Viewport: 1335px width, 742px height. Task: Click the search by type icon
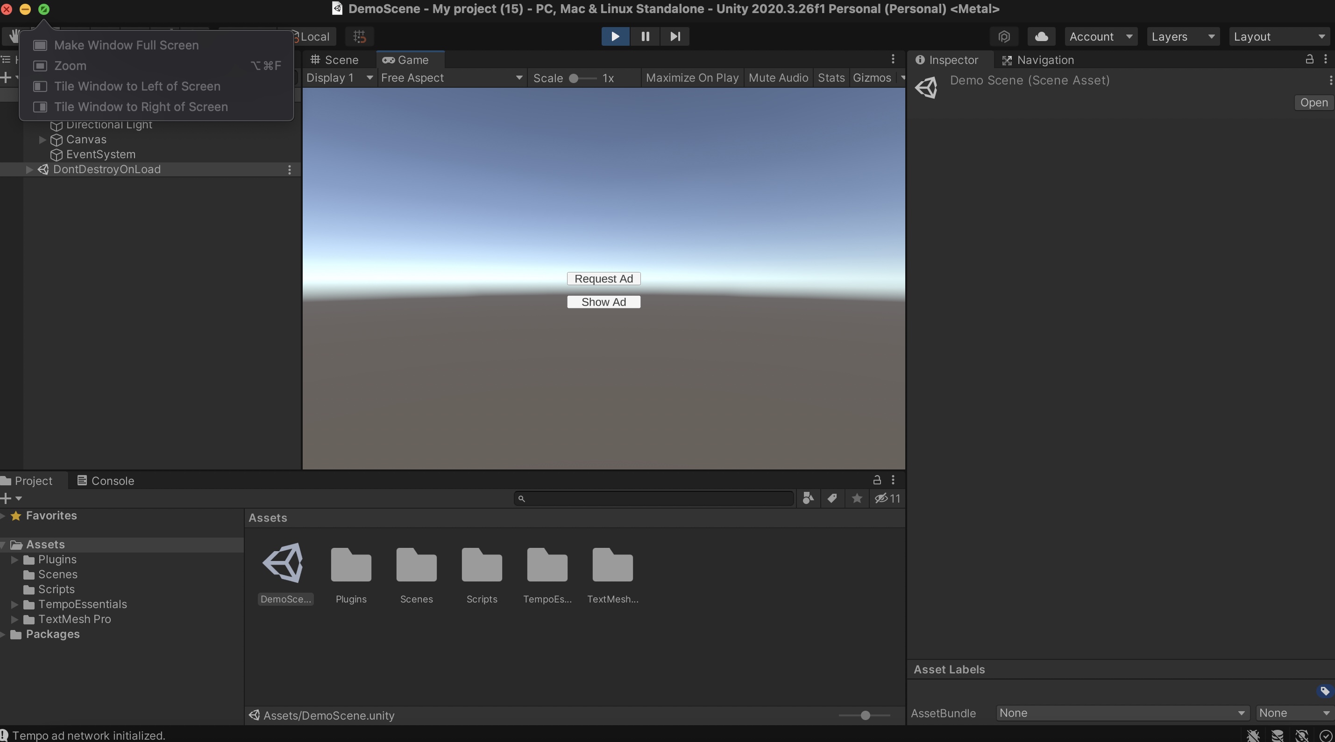pos(808,498)
